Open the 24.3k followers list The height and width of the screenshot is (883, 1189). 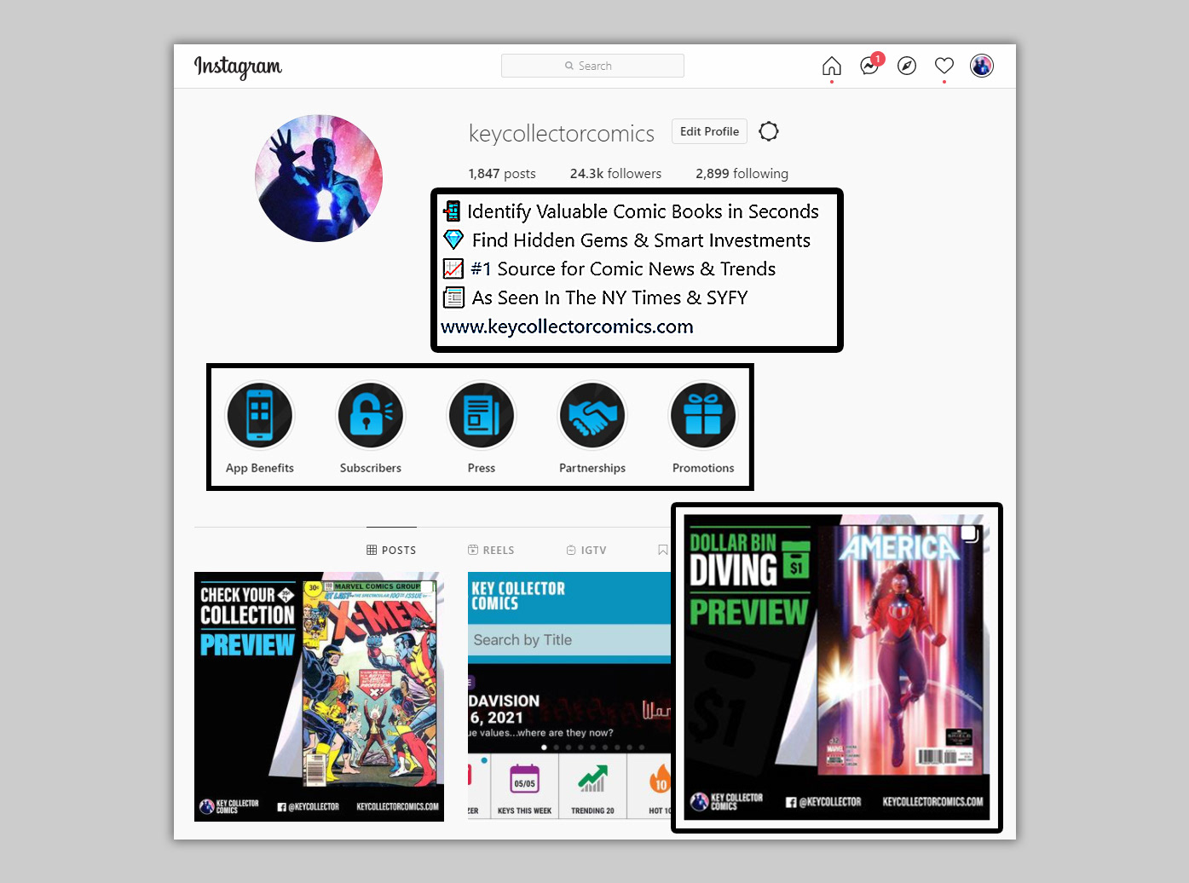(x=615, y=173)
